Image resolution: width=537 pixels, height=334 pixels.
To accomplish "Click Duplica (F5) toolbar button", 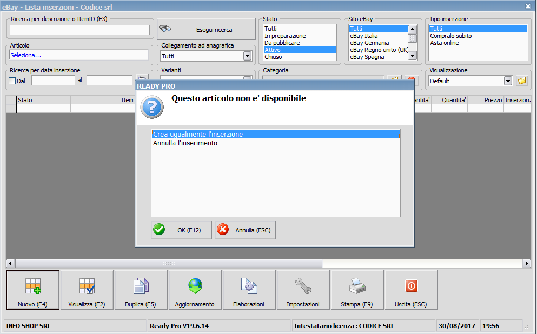I will pos(141,290).
